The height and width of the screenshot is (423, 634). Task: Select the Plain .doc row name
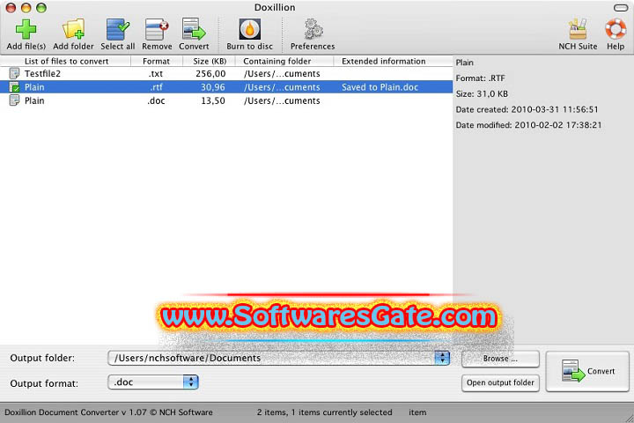click(34, 100)
